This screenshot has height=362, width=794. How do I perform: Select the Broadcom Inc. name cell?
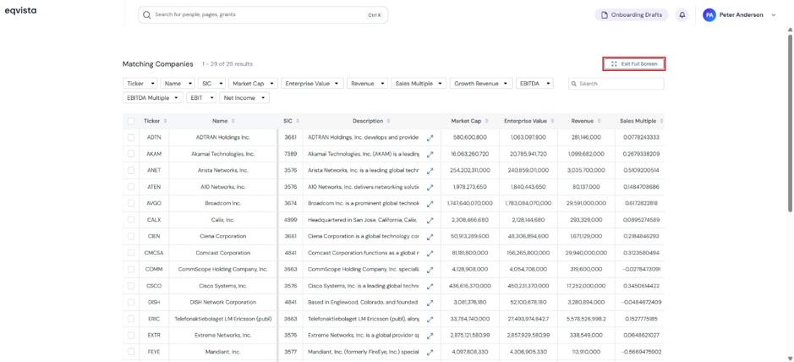(222, 204)
